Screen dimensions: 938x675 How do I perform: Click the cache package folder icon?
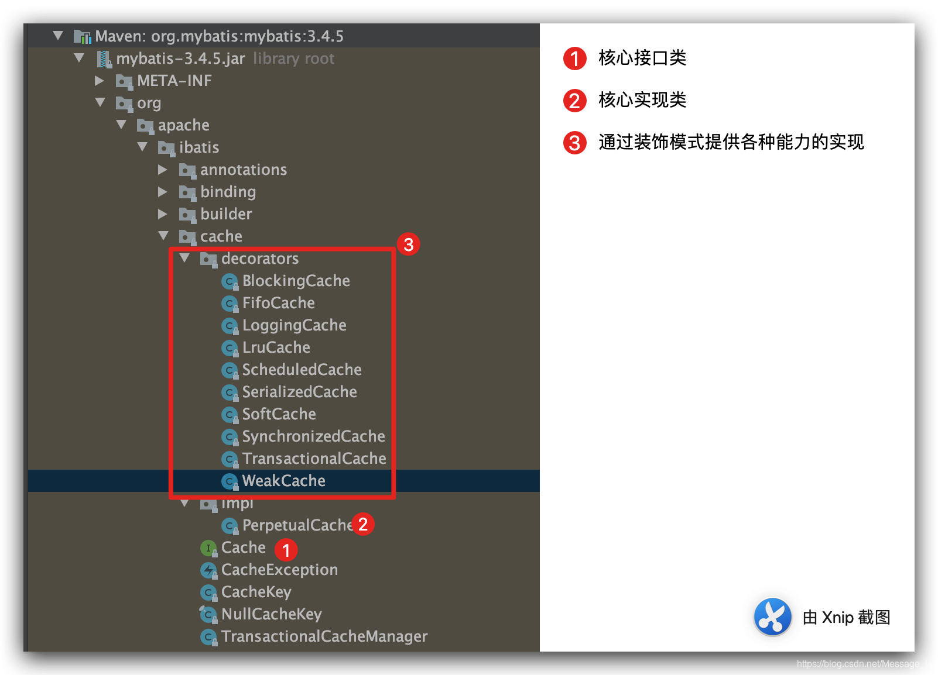pyautogui.click(x=187, y=237)
